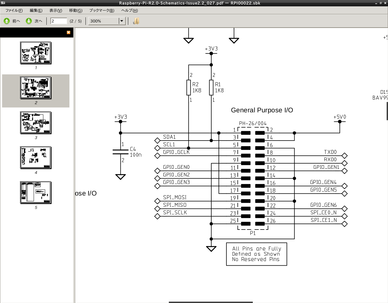
Task: Open the zoom level dropdown arrow
Action: pyautogui.click(x=122, y=21)
